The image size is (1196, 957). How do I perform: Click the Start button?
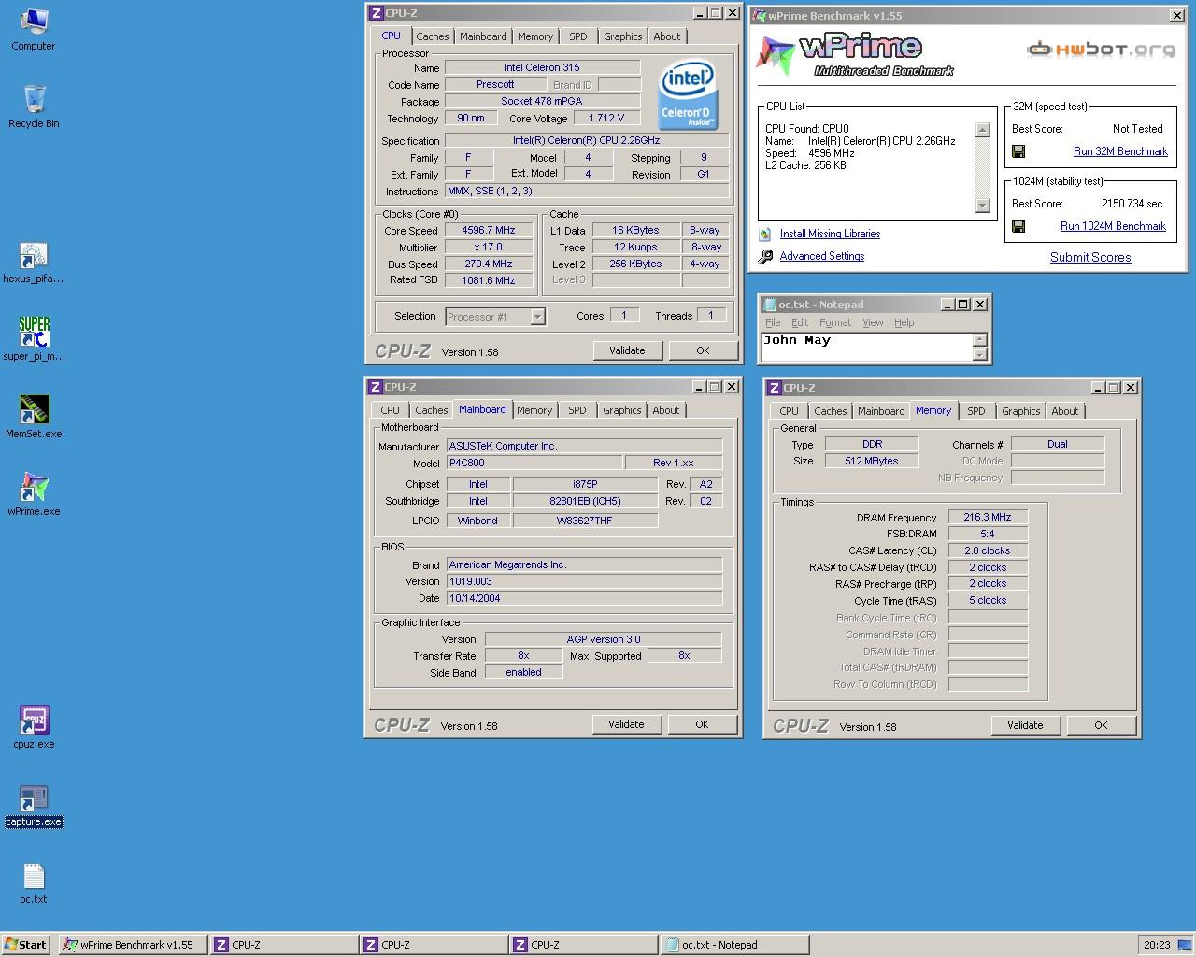[25, 945]
